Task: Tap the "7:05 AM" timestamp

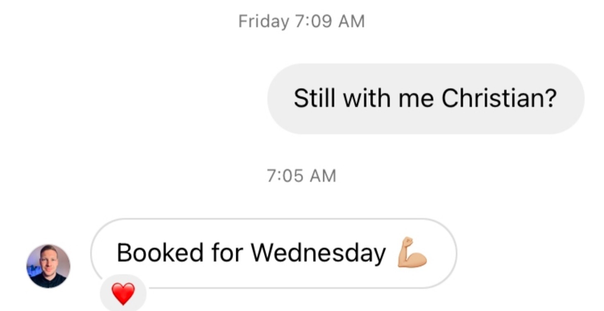Action: pos(302,175)
